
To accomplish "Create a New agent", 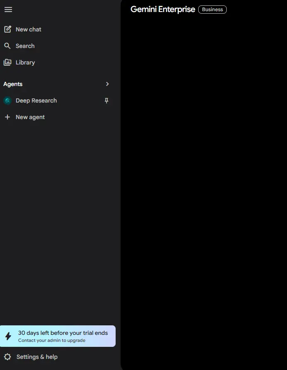I will click(x=30, y=117).
